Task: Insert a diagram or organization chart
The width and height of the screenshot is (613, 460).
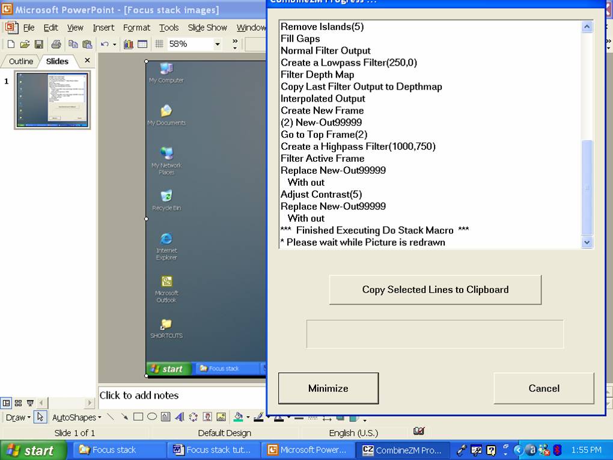Action: (x=193, y=417)
